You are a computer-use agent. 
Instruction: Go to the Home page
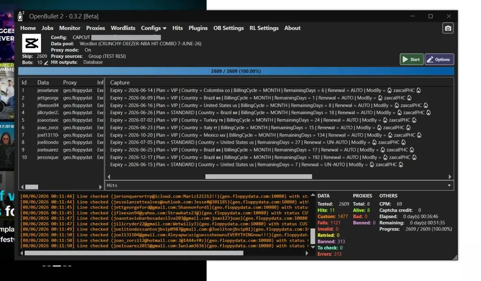click(28, 28)
